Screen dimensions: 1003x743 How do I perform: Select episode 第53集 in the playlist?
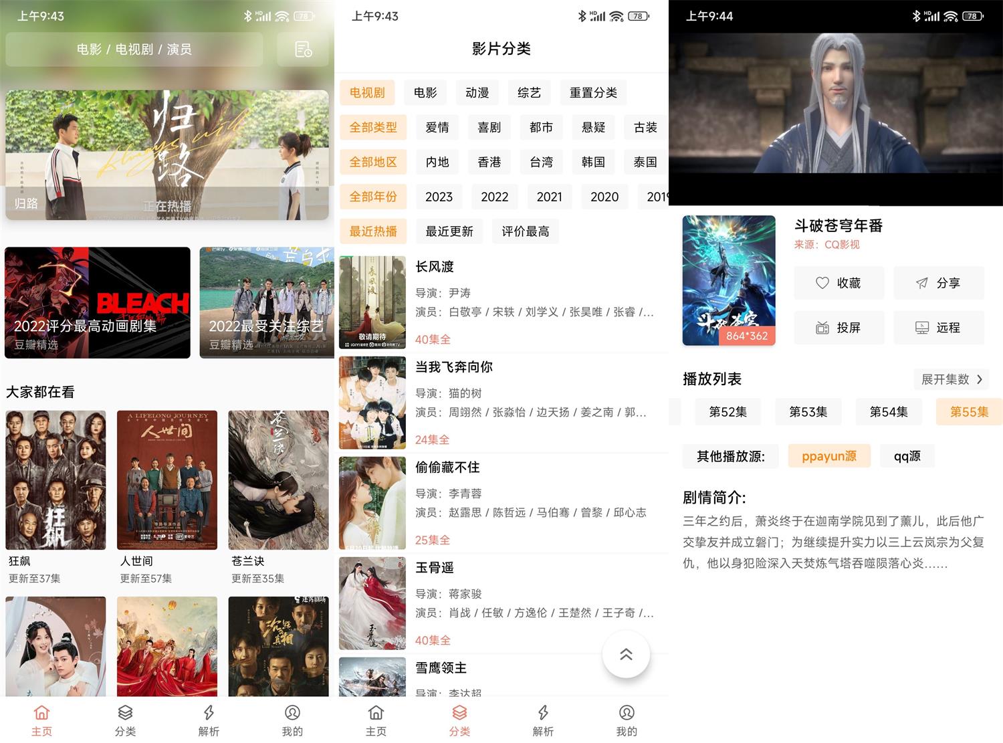808,411
